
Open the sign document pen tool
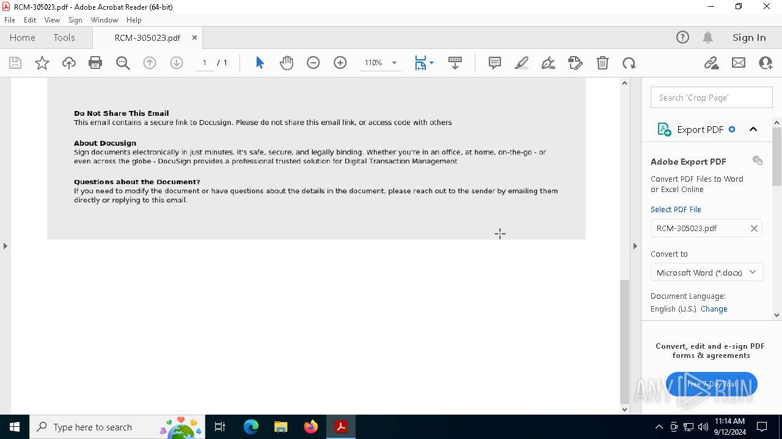click(x=549, y=63)
